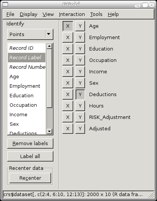Image resolution: width=157 pixels, height=201 pixels.
Task: Set Sex as X variable
Action: click(68, 83)
